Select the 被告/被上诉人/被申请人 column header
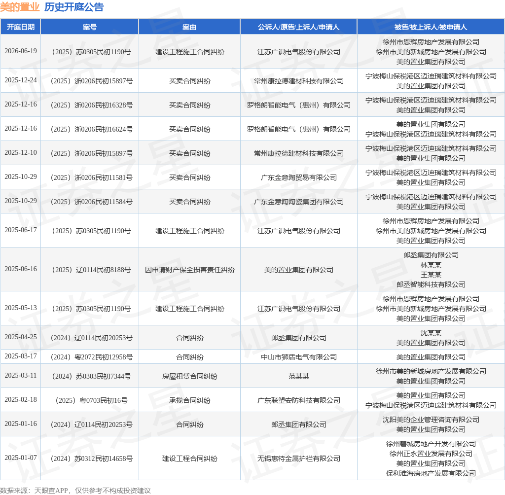The height and width of the screenshot is (495, 505). click(431, 27)
